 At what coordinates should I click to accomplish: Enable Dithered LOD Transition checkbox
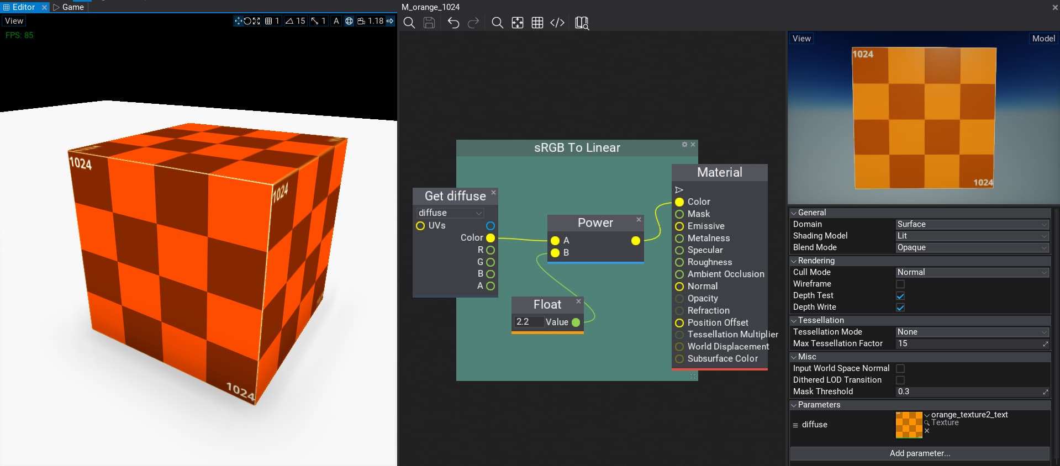click(900, 380)
